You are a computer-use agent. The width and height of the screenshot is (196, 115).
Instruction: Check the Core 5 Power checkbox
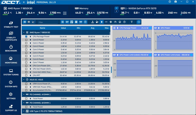26,56
